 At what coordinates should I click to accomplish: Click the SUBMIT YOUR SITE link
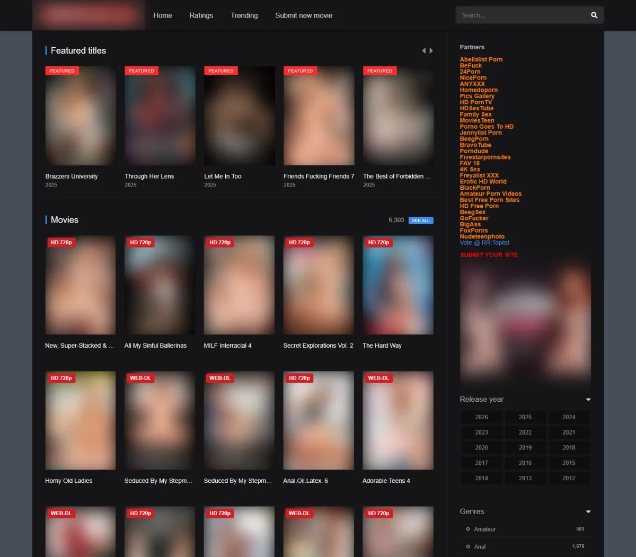[x=489, y=255]
